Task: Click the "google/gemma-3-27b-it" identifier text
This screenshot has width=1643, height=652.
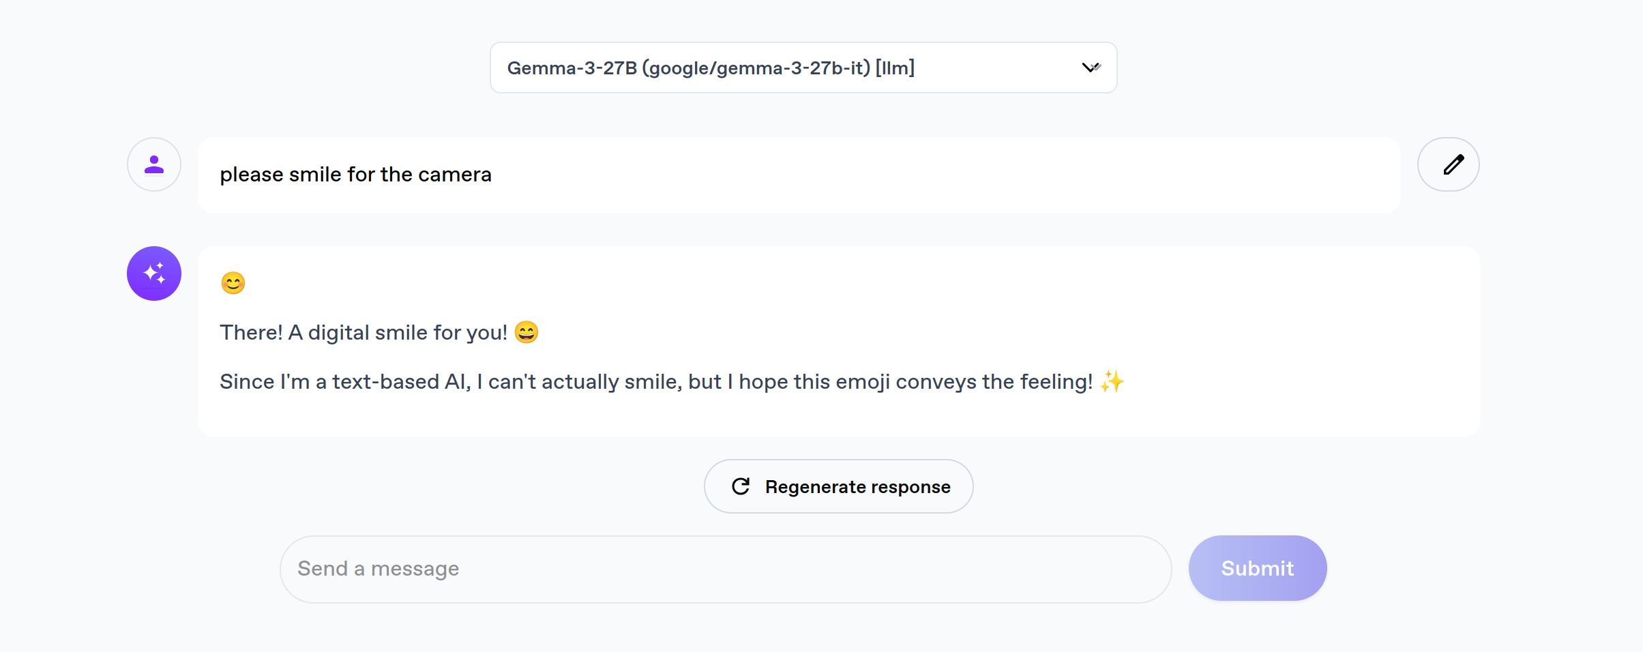Action: tap(756, 68)
